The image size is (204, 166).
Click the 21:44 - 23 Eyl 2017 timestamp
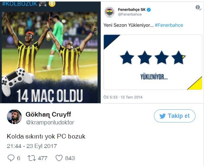(32, 146)
